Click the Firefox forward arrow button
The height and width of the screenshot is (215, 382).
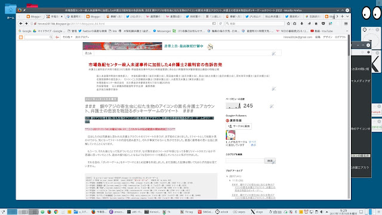click(x=26, y=24)
